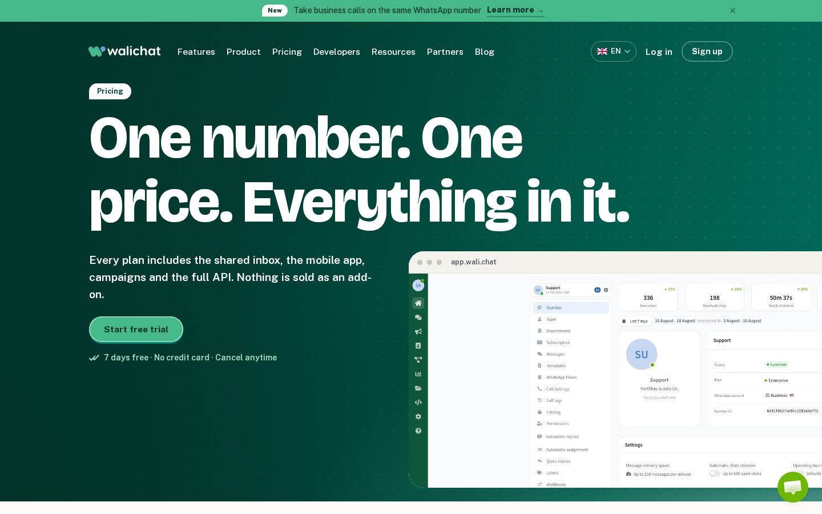The image size is (822, 514).
Task: Open the live chat widget bubble
Action: (x=793, y=487)
